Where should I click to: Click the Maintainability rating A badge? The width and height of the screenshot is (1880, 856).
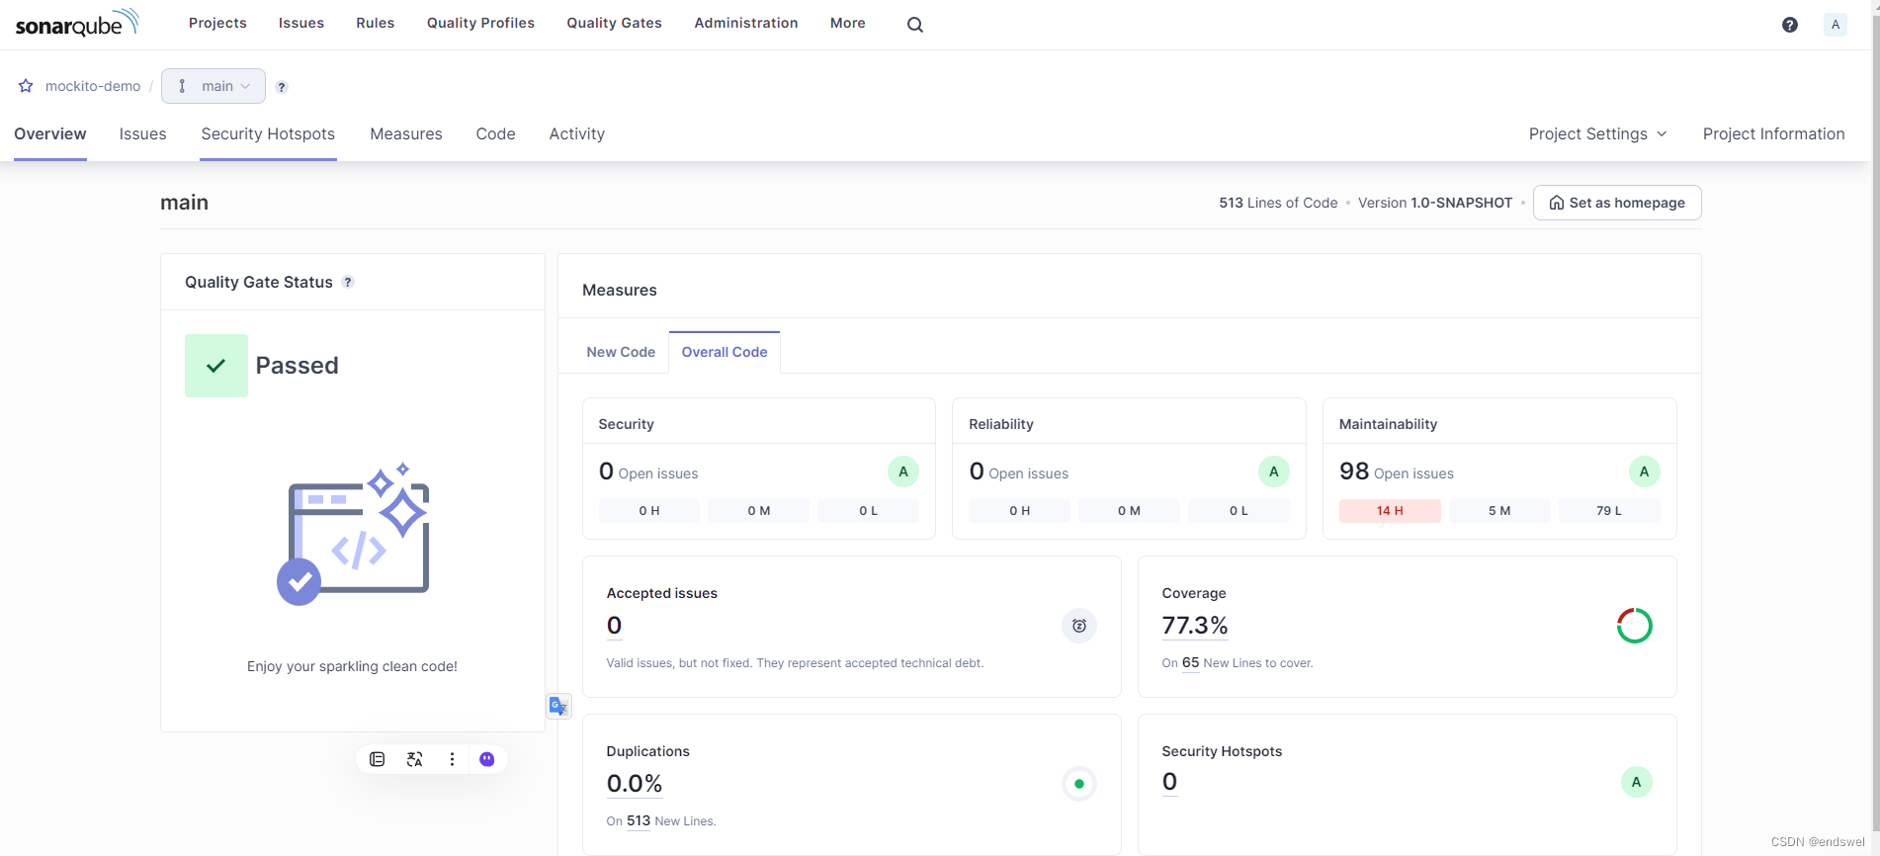click(1644, 471)
